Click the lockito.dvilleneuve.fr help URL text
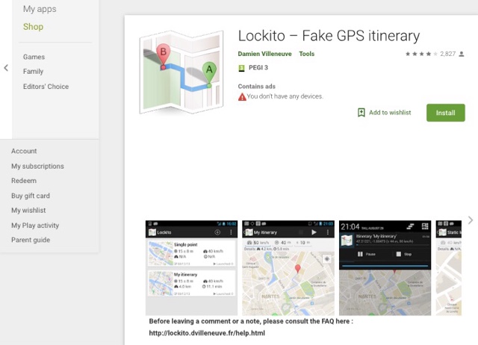Image resolution: width=478 pixels, height=345 pixels. pos(207,333)
